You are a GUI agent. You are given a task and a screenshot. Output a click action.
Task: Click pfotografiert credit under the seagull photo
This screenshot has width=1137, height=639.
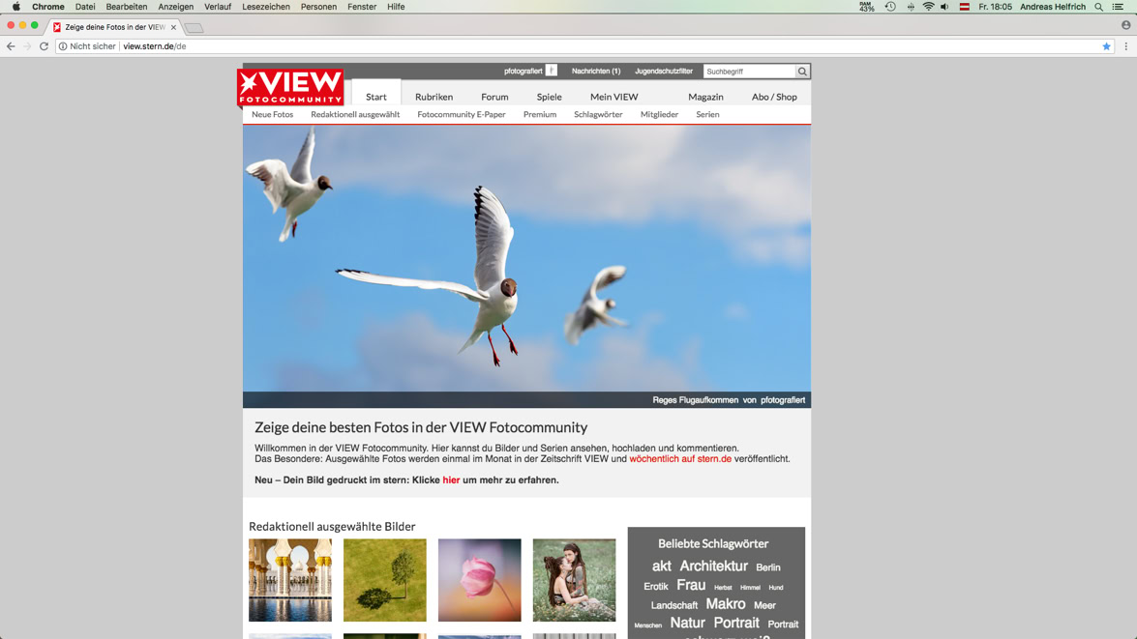pyautogui.click(x=783, y=400)
